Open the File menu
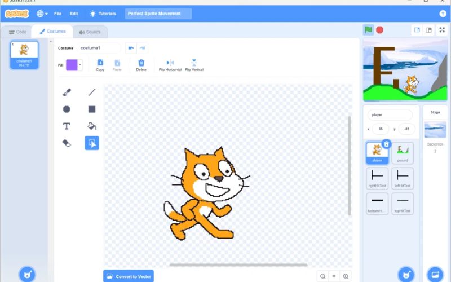 point(58,14)
